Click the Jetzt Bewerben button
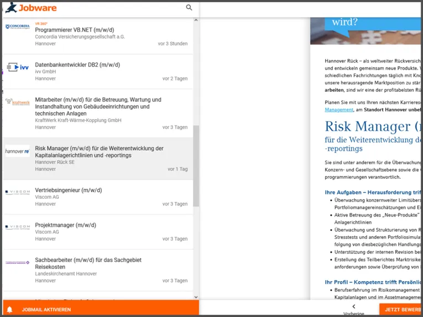 click(x=401, y=309)
